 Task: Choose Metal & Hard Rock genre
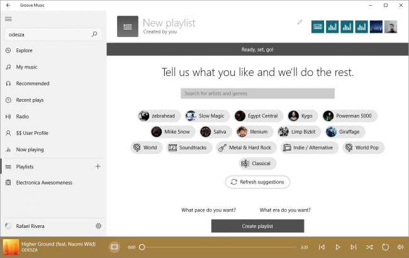246,148
